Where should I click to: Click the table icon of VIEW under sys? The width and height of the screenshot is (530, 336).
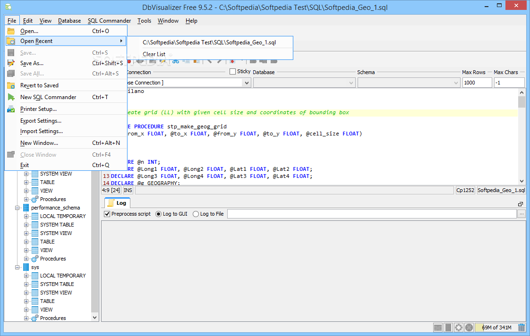coord(35,310)
